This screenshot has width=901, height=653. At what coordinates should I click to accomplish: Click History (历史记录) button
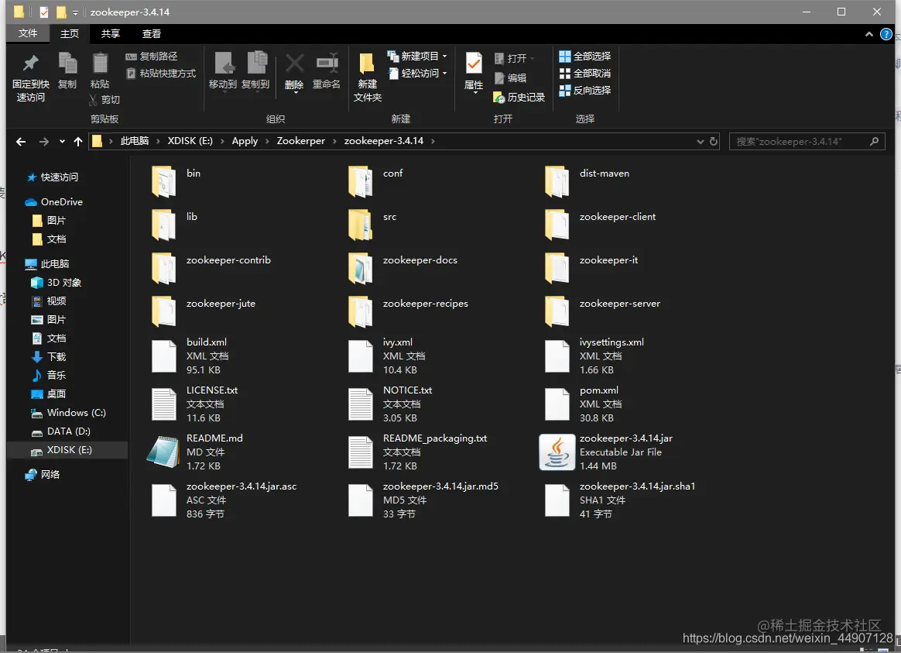coord(519,98)
